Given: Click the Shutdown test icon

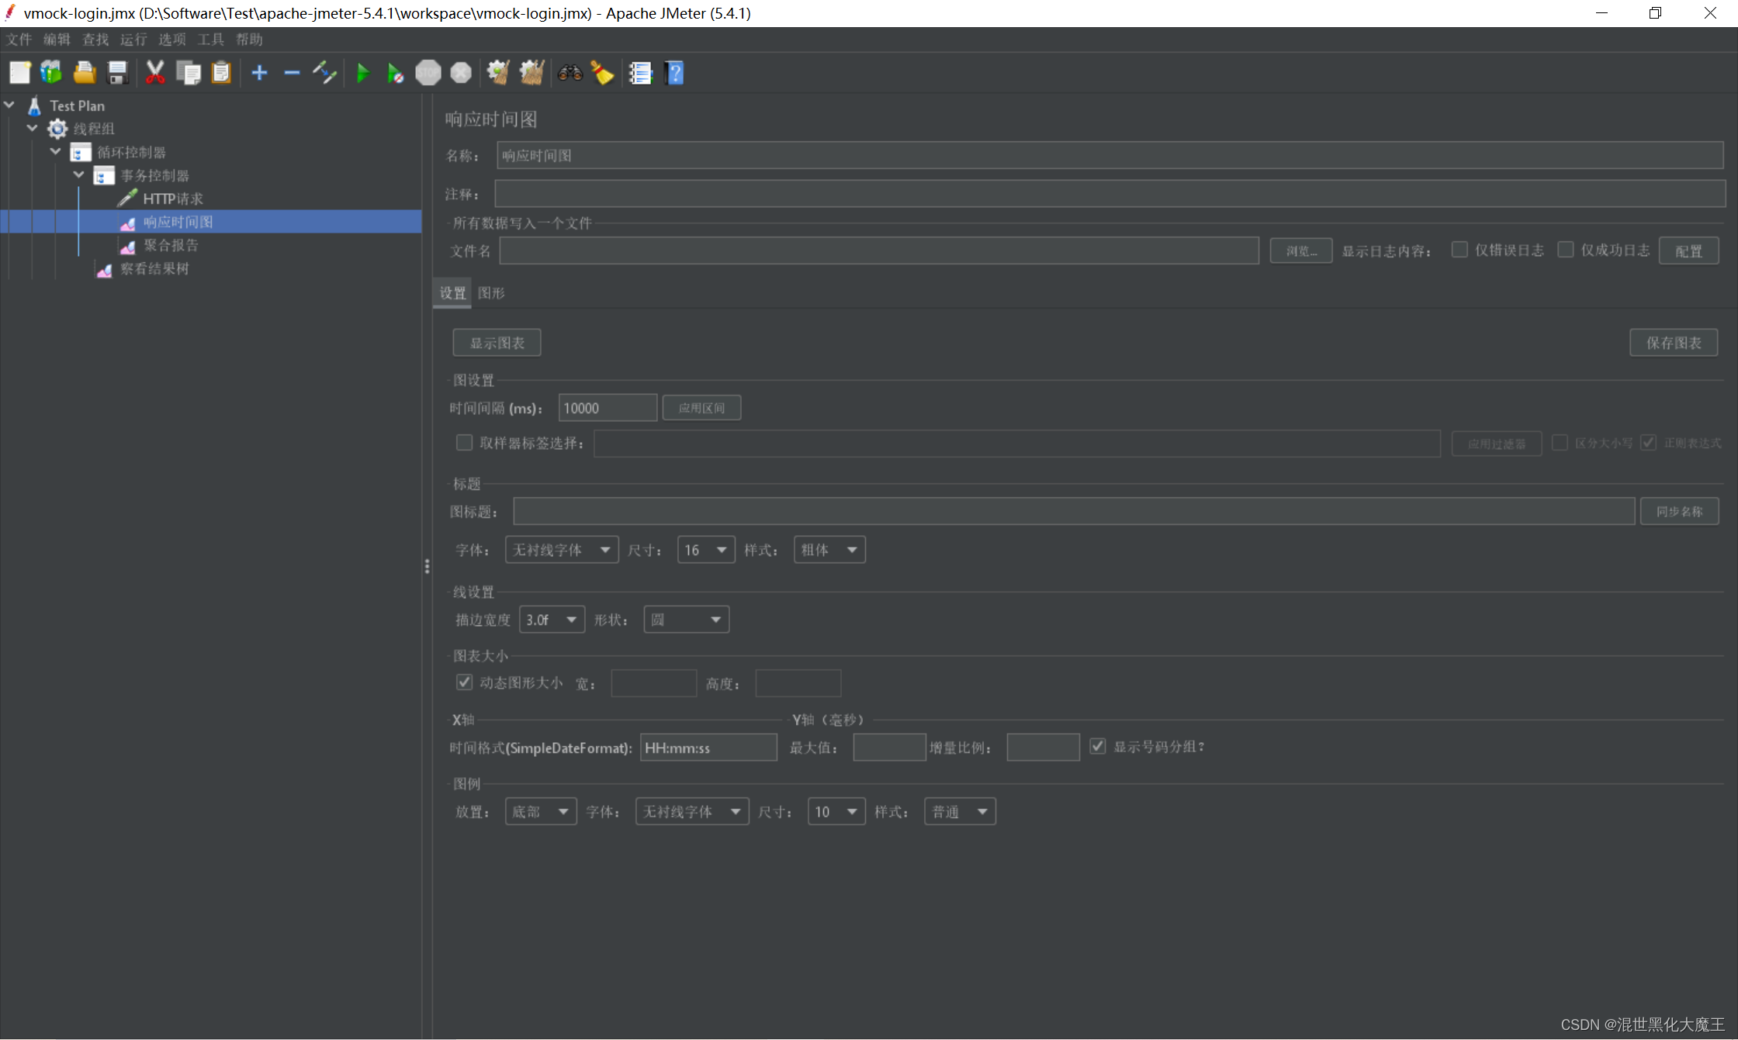Looking at the screenshot, I should [461, 73].
